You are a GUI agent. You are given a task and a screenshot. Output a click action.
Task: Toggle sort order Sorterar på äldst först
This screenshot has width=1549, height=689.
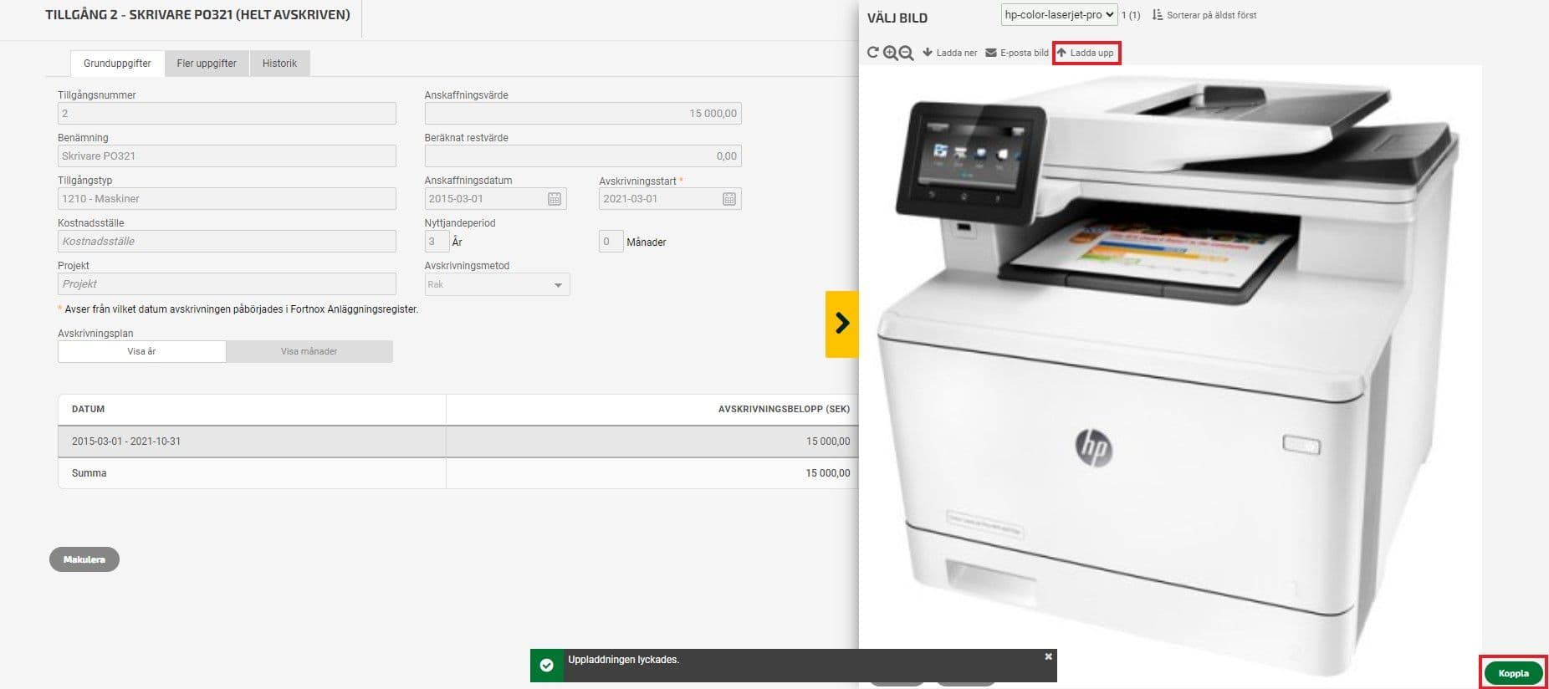1204,15
